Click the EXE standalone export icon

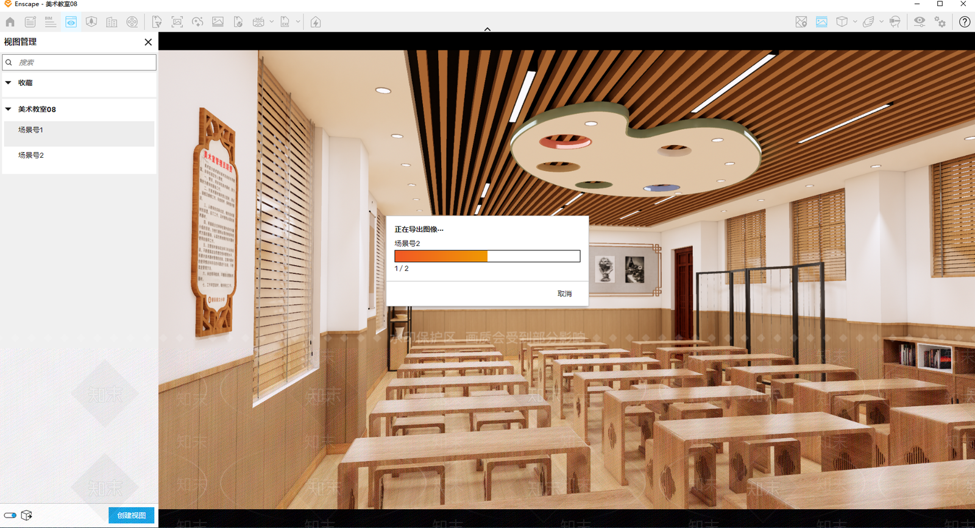pos(285,22)
